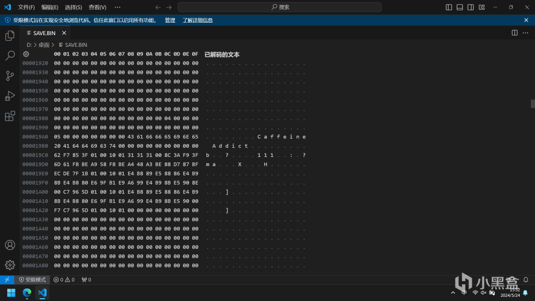The height and width of the screenshot is (301, 535).
Task: Show hidden system tray icons chevron
Action: click(453, 293)
